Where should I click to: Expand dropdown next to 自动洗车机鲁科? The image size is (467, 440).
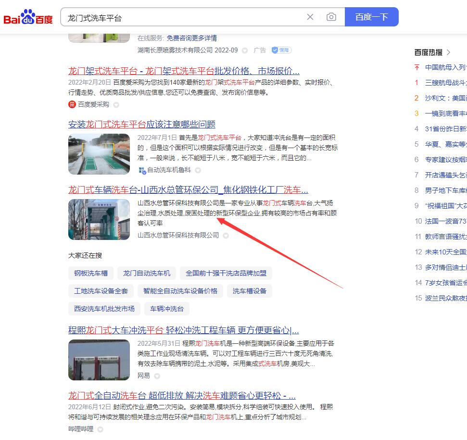click(x=198, y=170)
